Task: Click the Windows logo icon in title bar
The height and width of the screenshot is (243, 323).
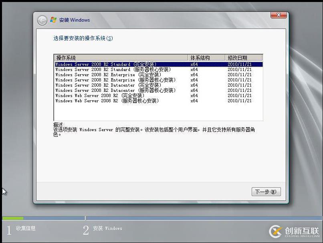Action: (53, 20)
